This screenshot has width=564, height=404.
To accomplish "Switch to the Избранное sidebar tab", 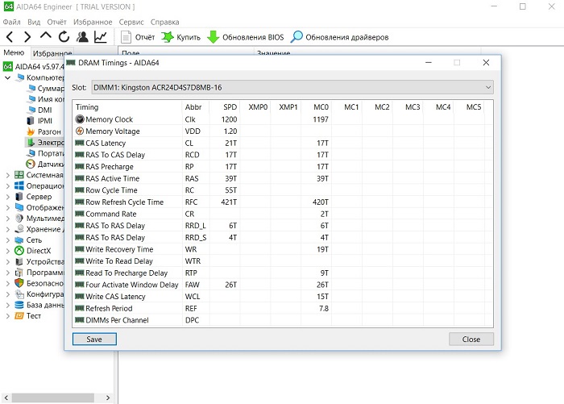I will (52, 53).
